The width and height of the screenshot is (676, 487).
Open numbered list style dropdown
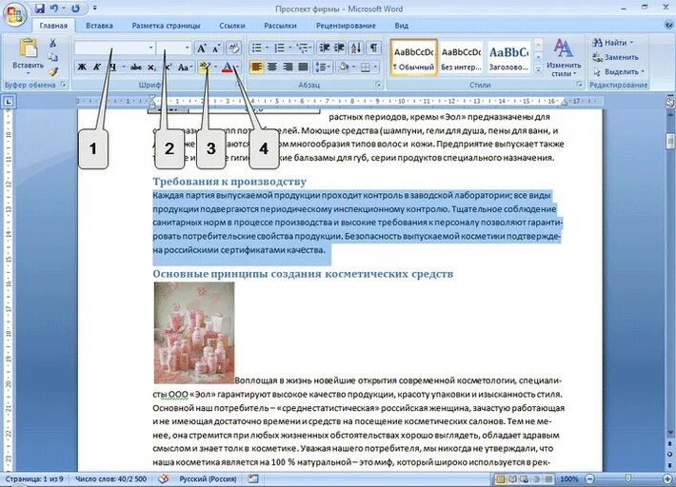290,48
